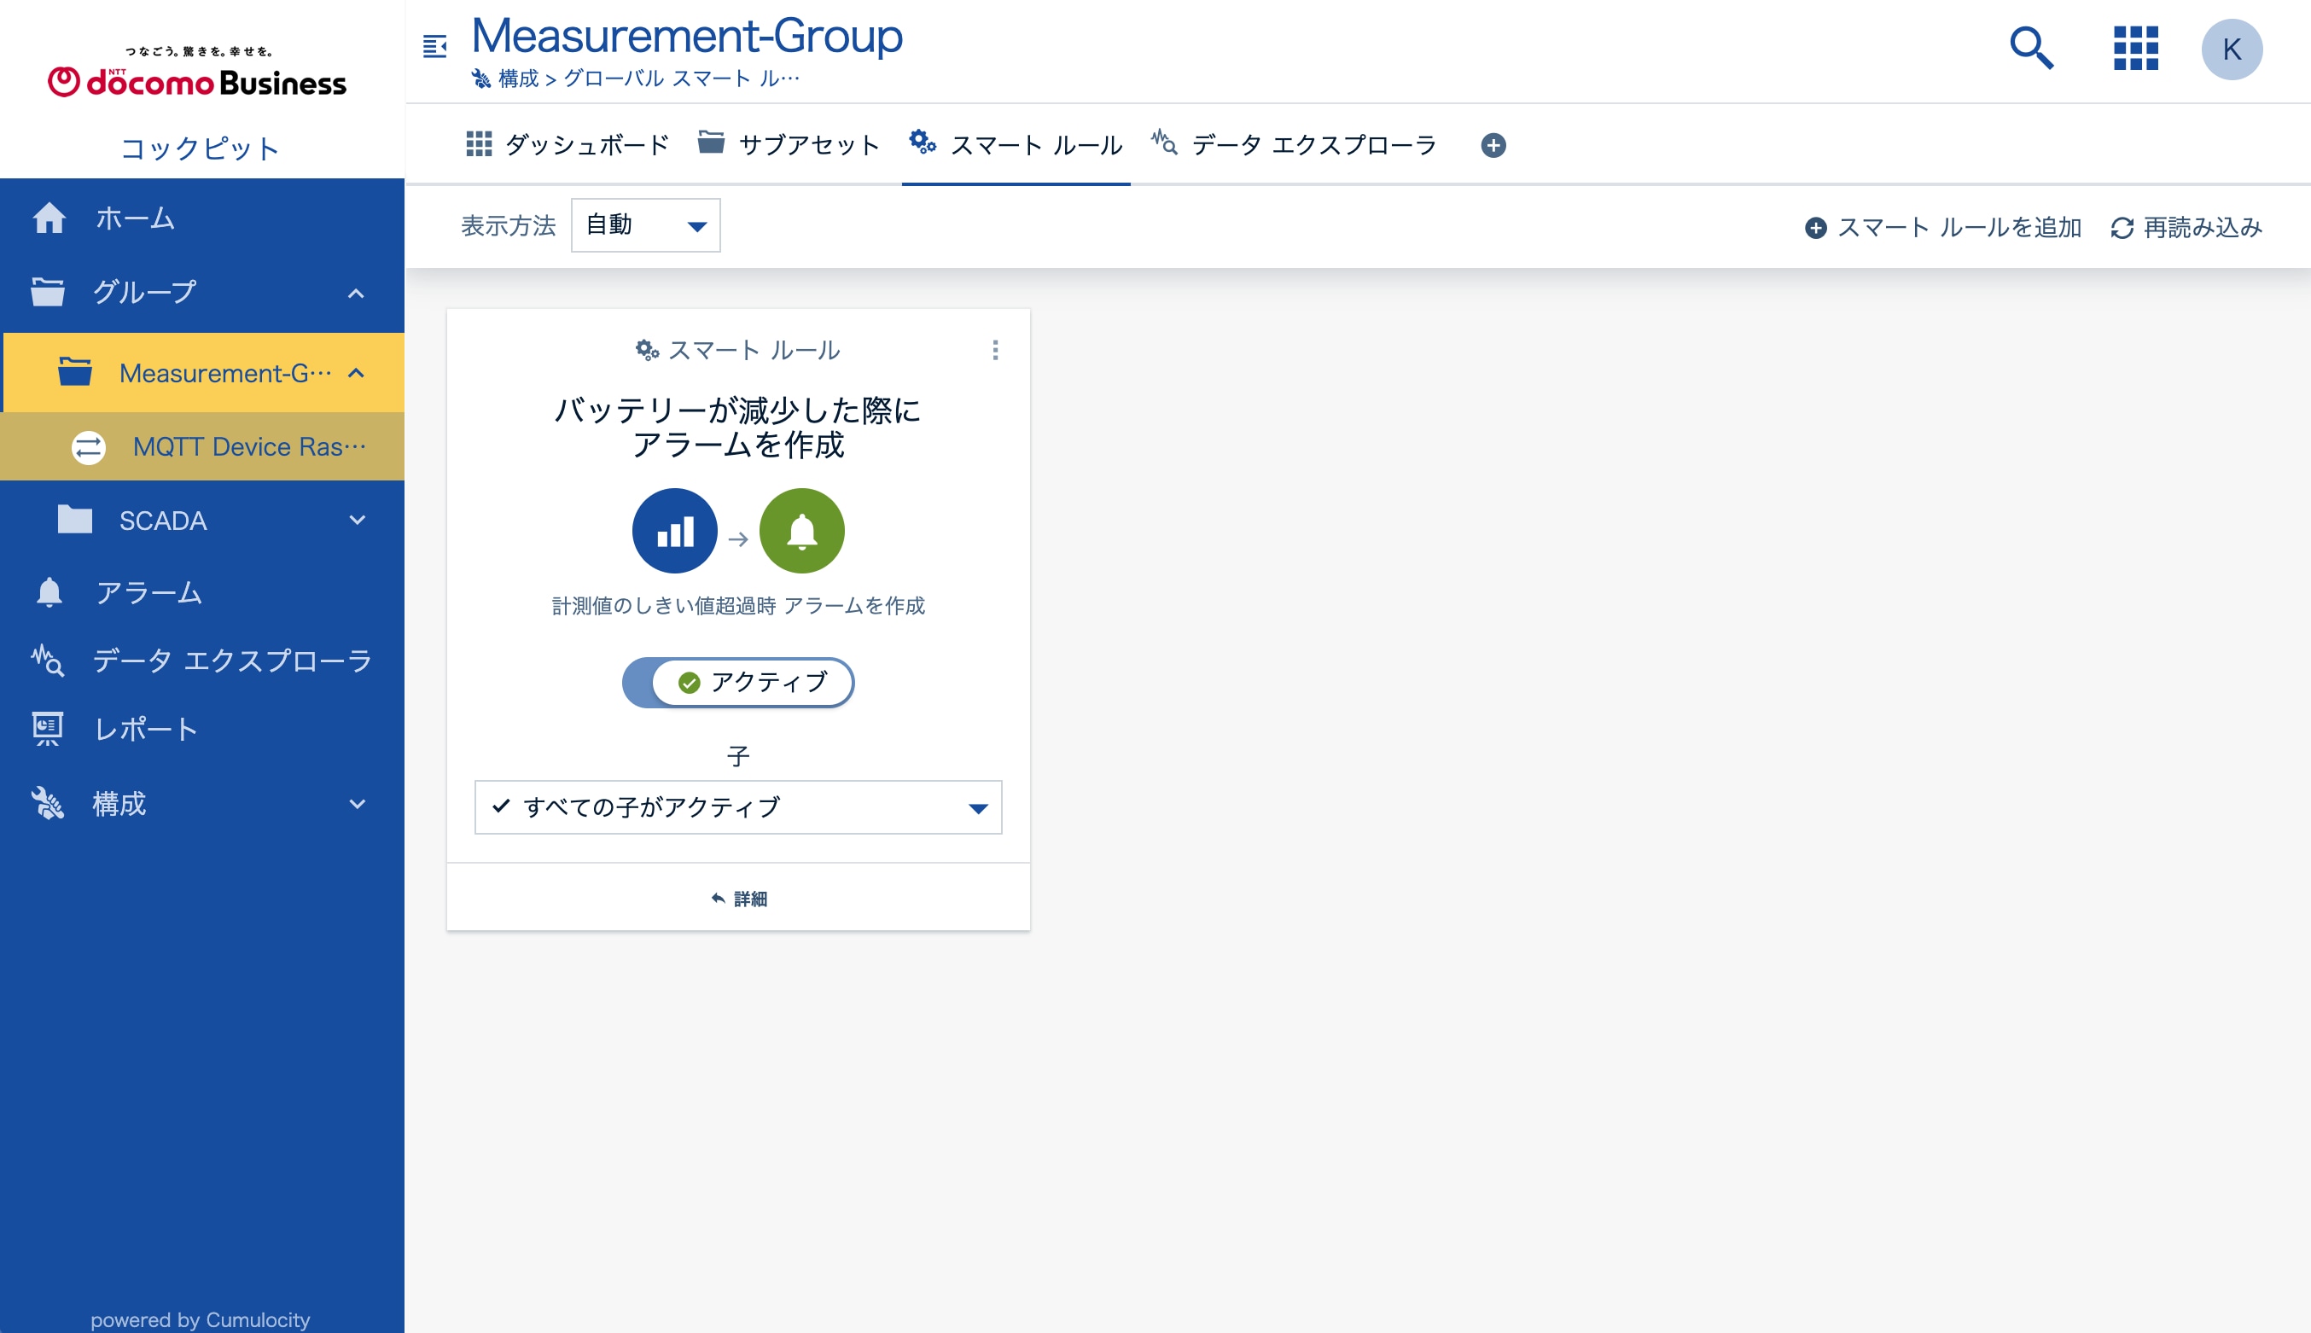Expand the 構成 section chevron
Image resolution: width=2311 pixels, height=1333 pixels.
click(x=357, y=804)
